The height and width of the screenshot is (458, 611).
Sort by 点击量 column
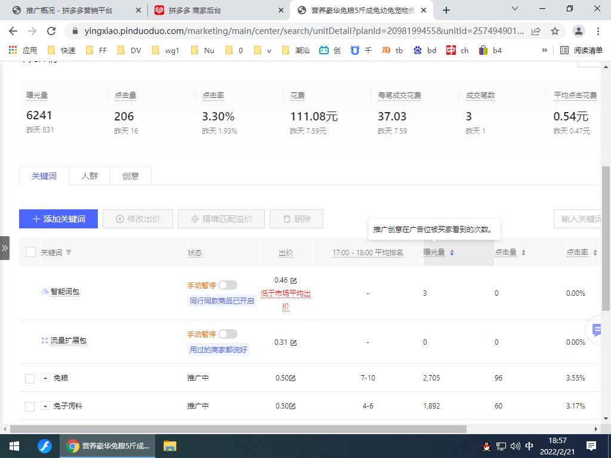pos(523,253)
